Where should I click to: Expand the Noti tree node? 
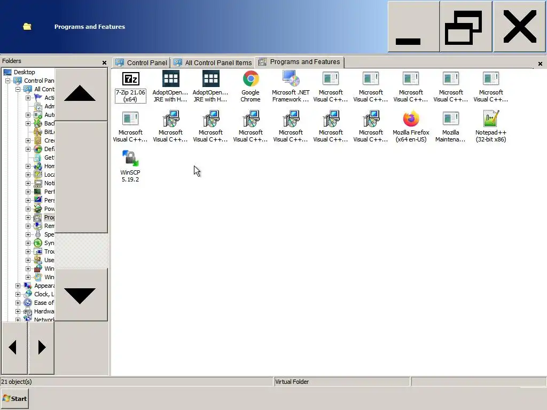point(28,184)
